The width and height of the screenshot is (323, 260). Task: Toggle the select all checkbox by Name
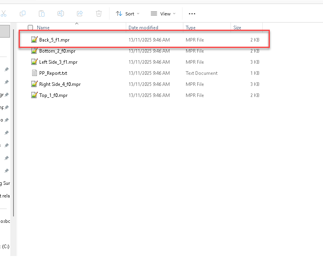pyautogui.click(x=31, y=28)
